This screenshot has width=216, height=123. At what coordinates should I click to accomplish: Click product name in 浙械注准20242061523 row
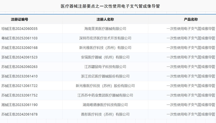click(x=191, y=57)
